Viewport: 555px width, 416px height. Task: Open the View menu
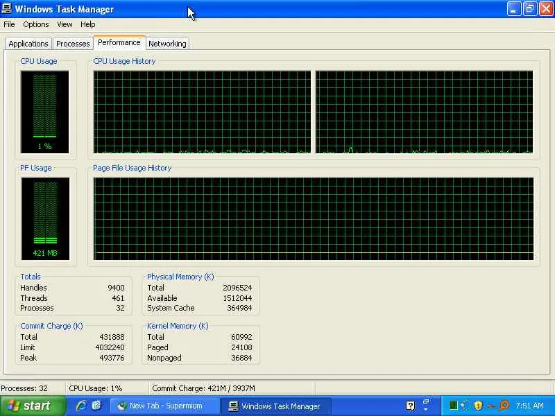coord(65,24)
